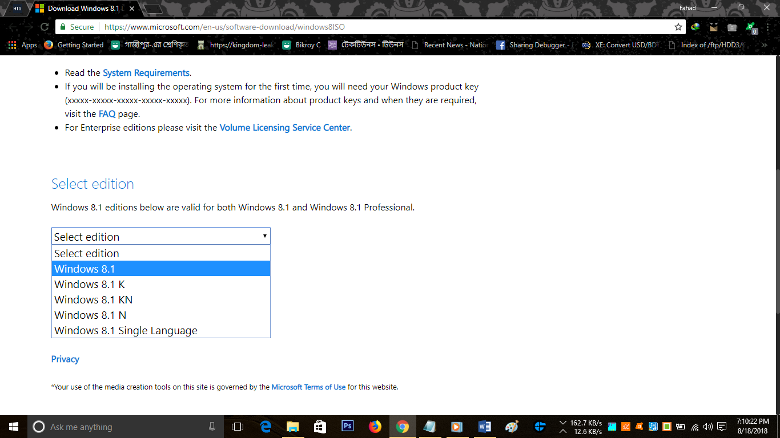This screenshot has height=438, width=780.
Task: Switch to Chrome in the taskbar
Action: tap(403, 427)
